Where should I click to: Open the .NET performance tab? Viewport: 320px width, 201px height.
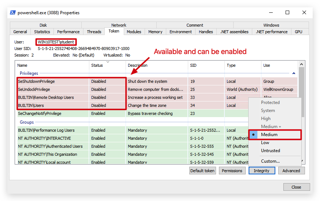tap(272, 32)
